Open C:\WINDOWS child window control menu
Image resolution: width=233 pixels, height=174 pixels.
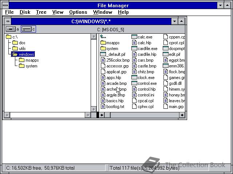tap(8, 21)
